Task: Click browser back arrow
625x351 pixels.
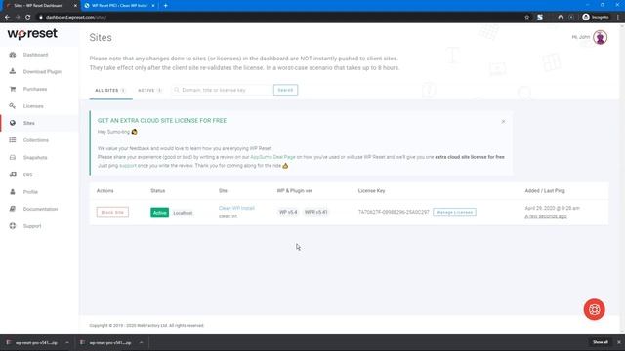Action: coord(7,18)
